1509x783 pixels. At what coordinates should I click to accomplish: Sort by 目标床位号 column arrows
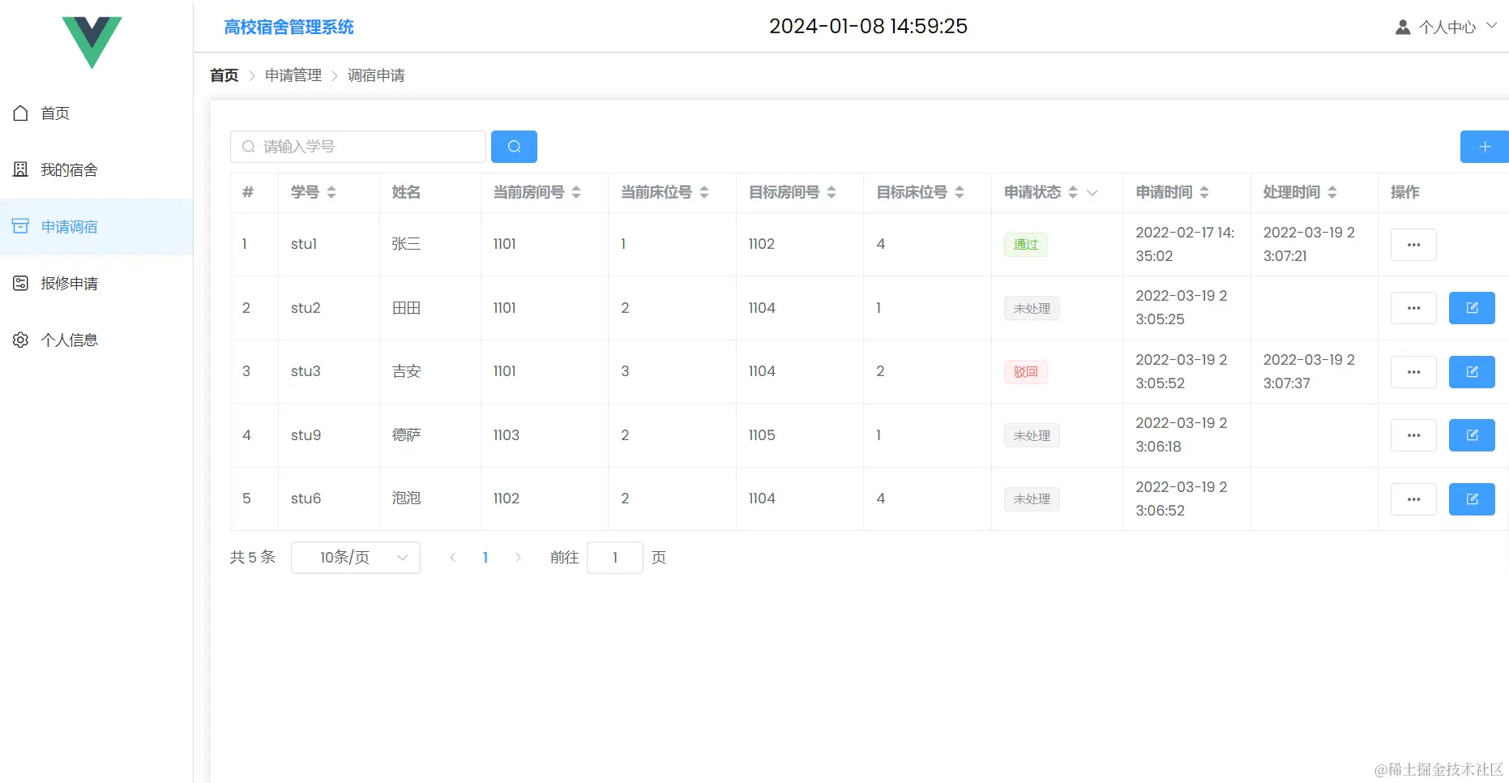pyautogui.click(x=960, y=192)
